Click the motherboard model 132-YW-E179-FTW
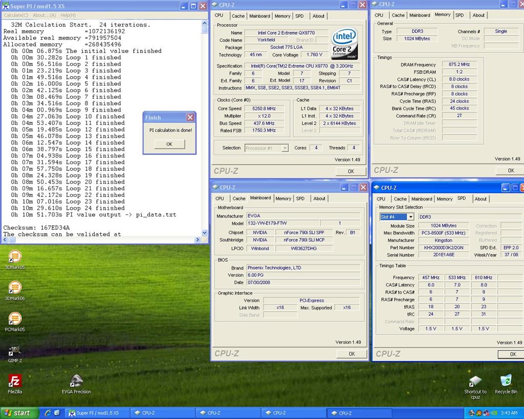Viewport: 524px width, 419px height. click(283, 223)
